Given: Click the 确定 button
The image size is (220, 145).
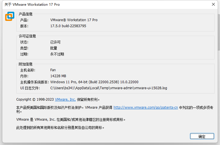Looking at the screenshot, I should [202, 136].
